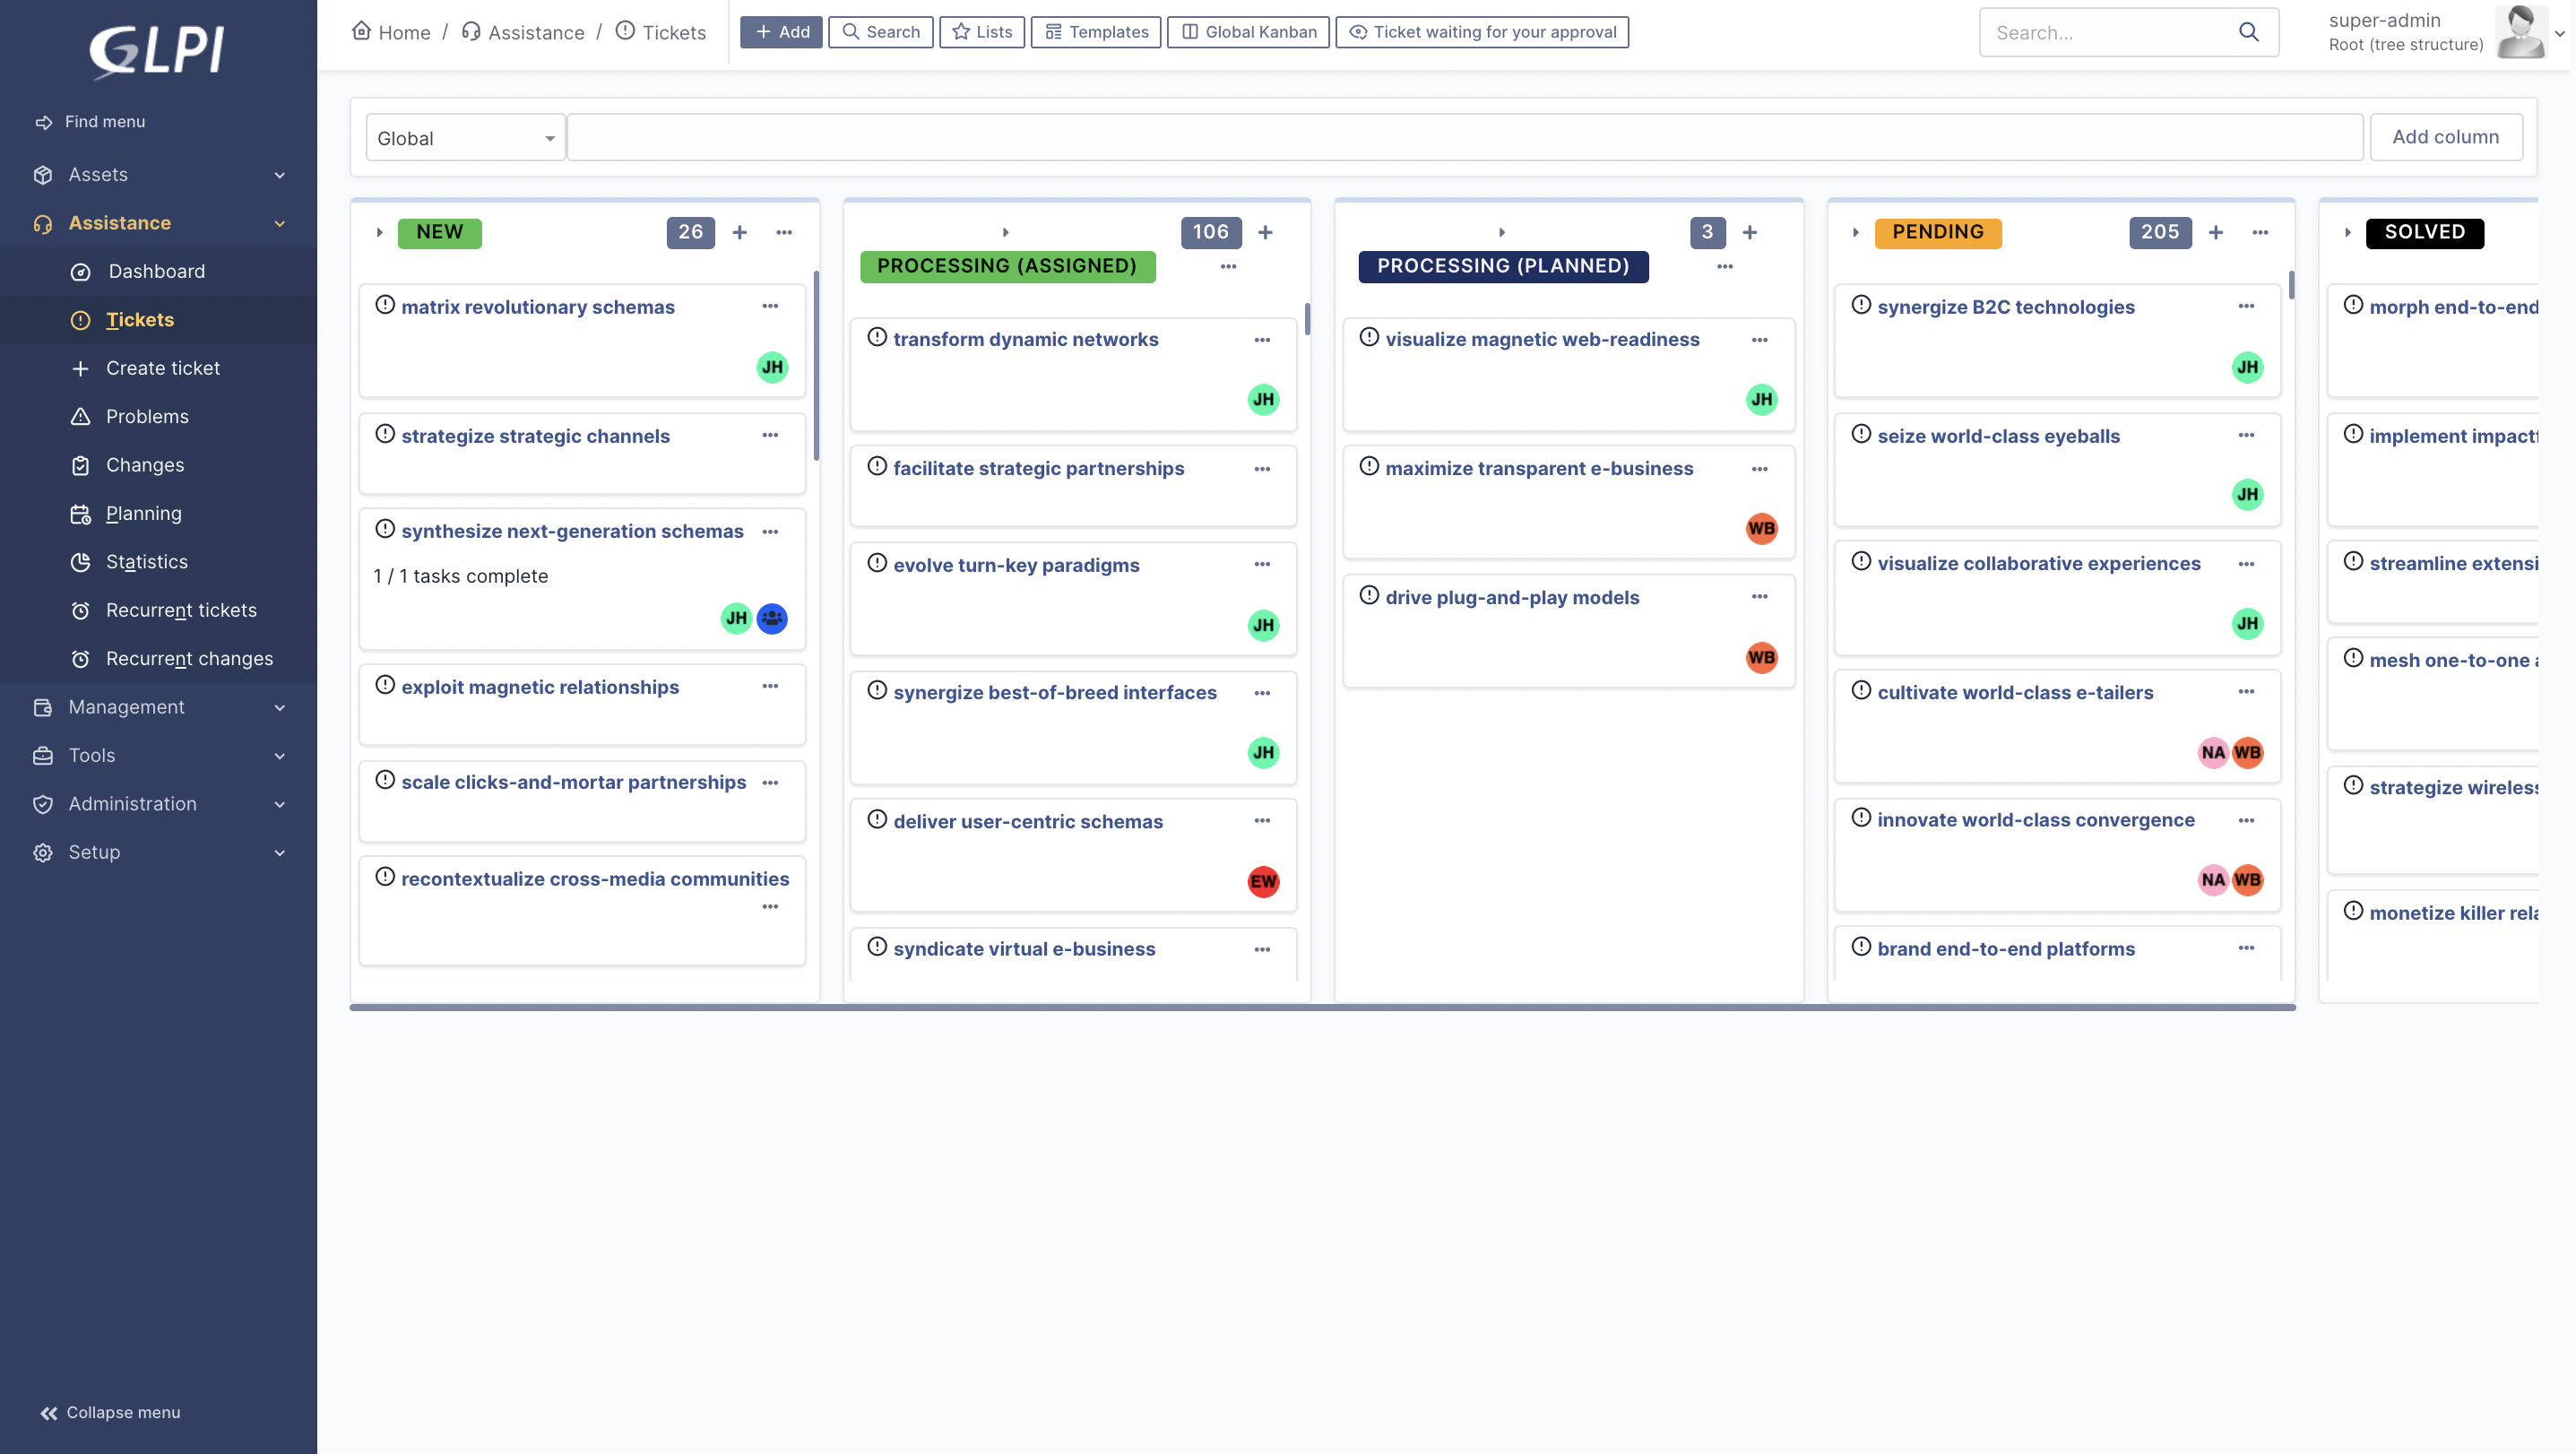Click the Add column button
Screen dimensions: 2576x1454
(x=2446, y=136)
